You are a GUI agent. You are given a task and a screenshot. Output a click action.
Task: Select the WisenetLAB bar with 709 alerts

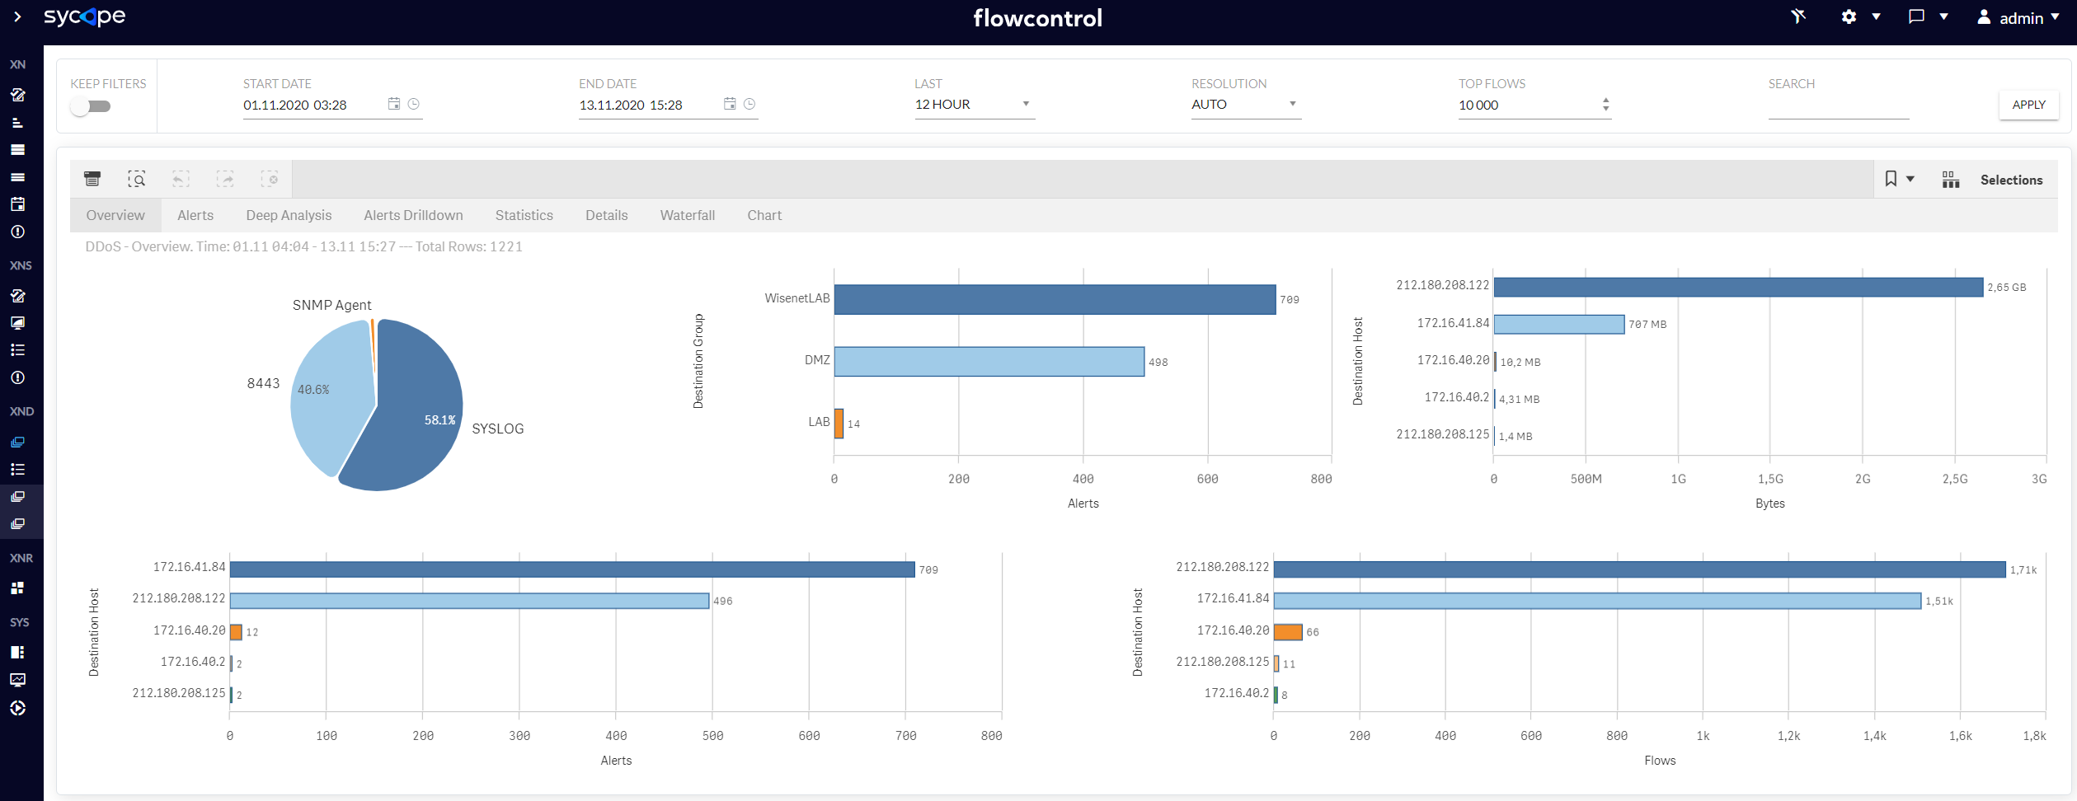pyautogui.click(x=1055, y=299)
